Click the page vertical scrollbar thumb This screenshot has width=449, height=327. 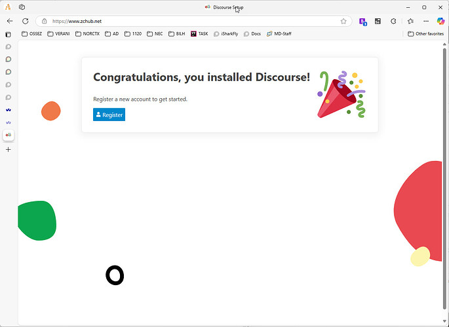coord(444,179)
